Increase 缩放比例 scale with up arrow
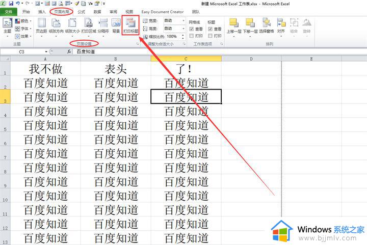 point(183,35)
